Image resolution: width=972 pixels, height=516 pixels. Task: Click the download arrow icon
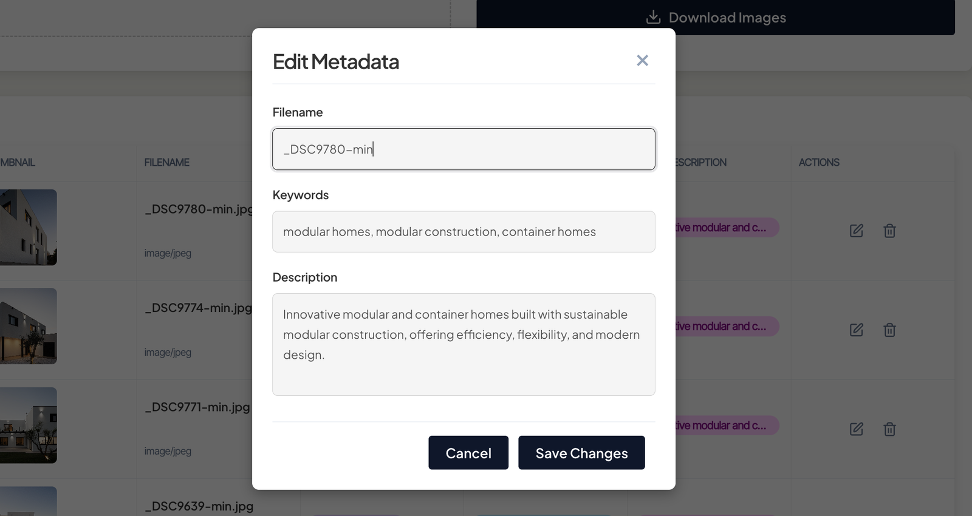coord(653,18)
